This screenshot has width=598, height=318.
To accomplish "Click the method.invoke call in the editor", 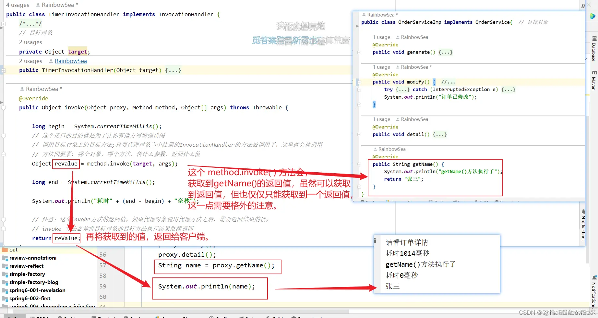I will pyautogui.click(x=132, y=164).
